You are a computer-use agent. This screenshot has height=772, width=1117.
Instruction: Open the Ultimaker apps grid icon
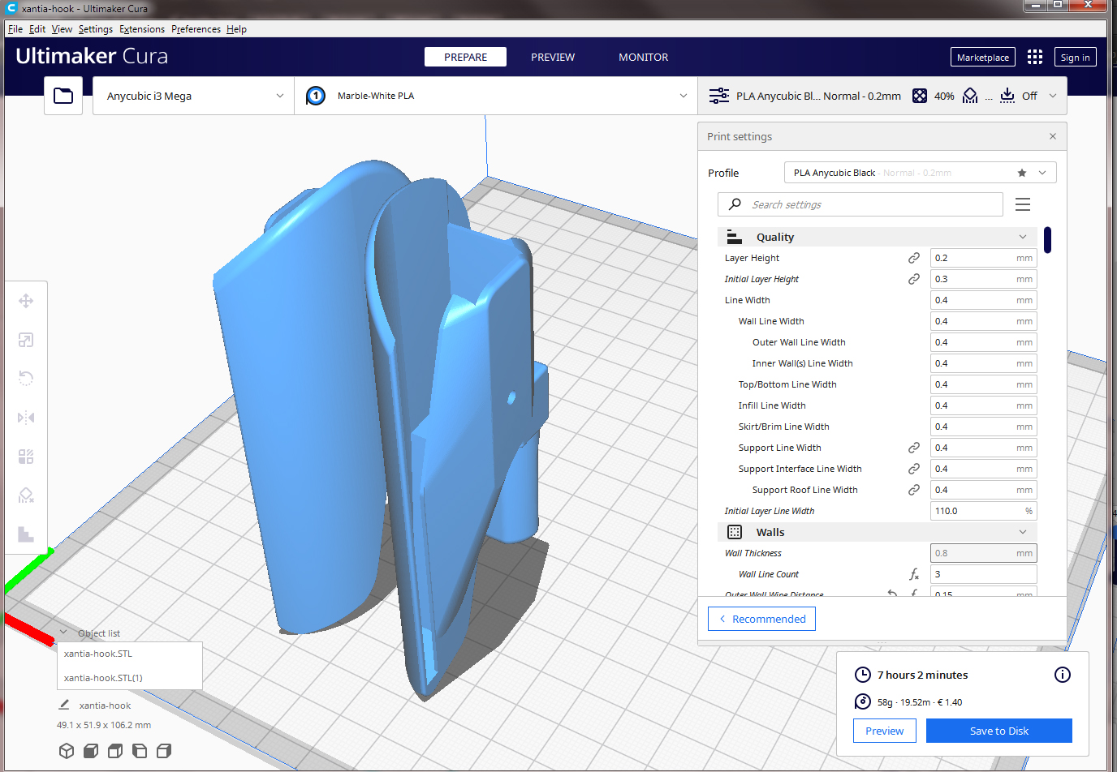[x=1035, y=57]
